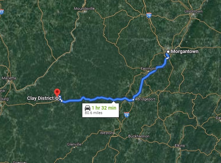Image resolution: width=221 pixels, height=163 pixels.
Task: Click the Elkins city label
Action: point(180,146)
